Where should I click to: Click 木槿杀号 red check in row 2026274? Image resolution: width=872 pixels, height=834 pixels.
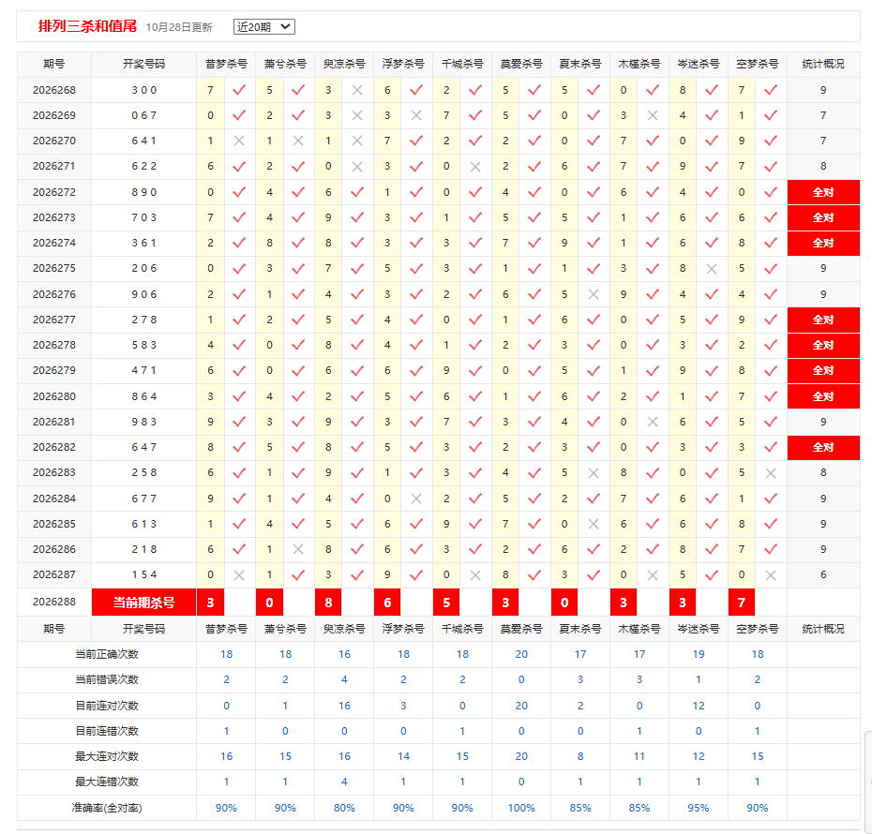point(653,244)
